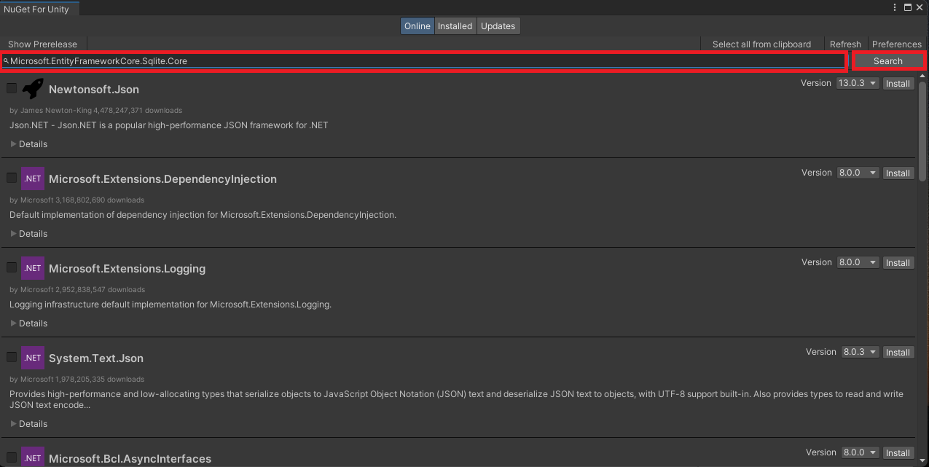Switch to the Online tab
929x467 pixels.
(x=418, y=26)
